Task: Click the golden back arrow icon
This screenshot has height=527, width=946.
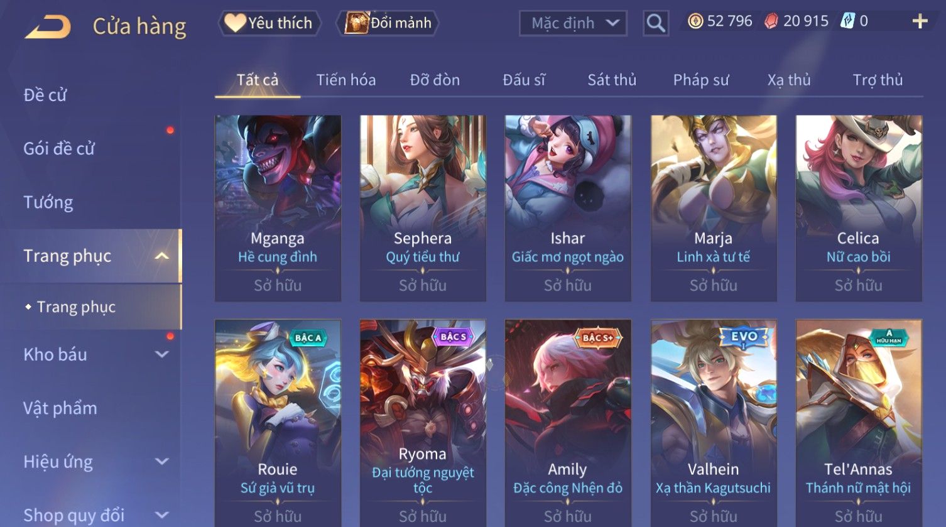Action: [48, 27]
